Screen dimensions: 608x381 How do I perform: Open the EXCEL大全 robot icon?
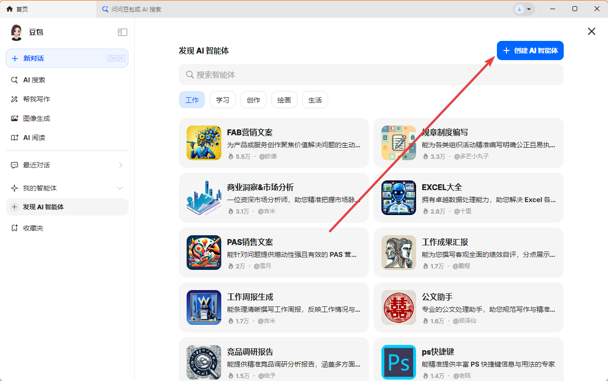(399, 198)
